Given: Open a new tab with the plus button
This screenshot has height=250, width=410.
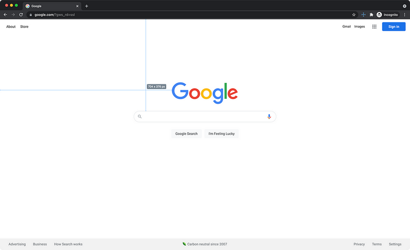Looking at the screenshot, I should [x=87, y=6].
